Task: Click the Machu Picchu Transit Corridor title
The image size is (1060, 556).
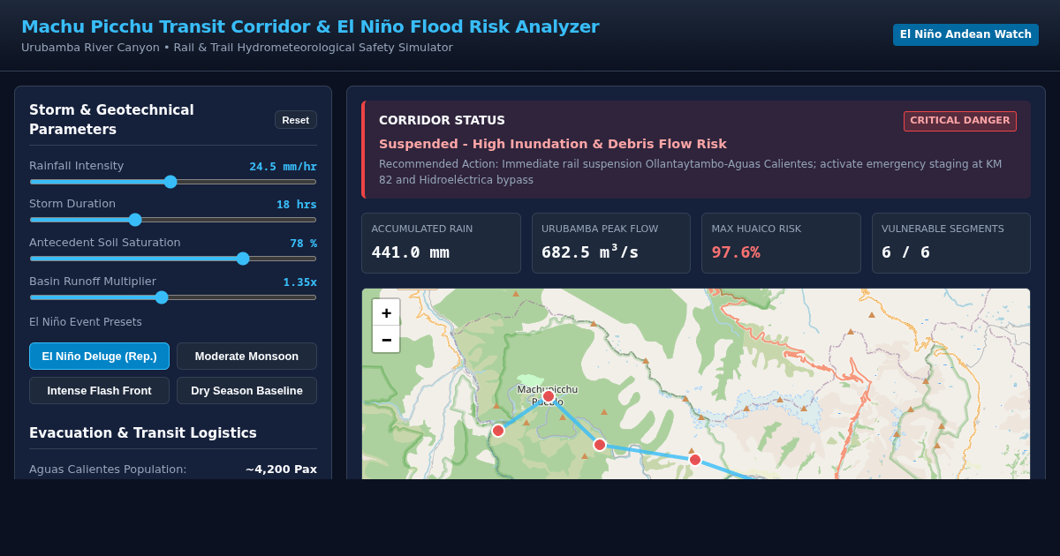Action: [310, 26]
